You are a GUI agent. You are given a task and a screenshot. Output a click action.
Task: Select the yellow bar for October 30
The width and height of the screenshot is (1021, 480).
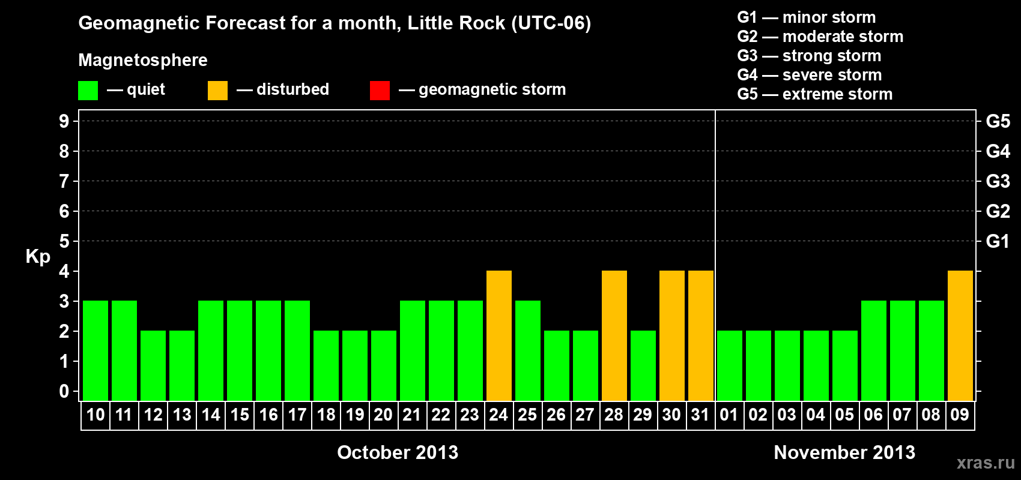[672, 335]
